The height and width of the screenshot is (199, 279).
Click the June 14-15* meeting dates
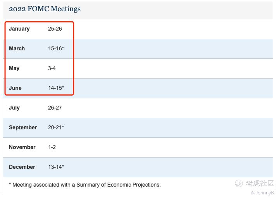coord(56,88)
